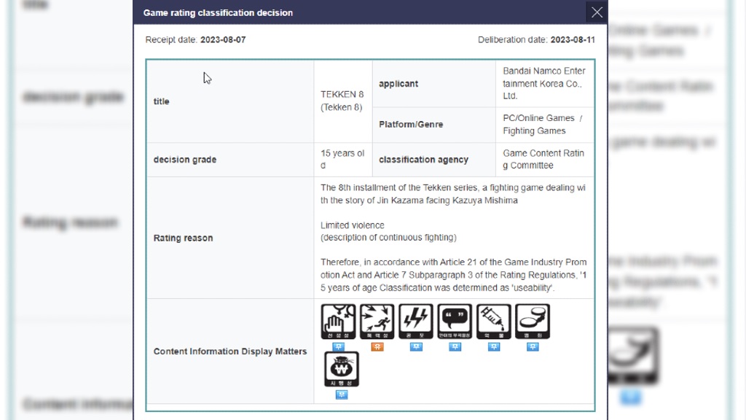Click the violence content icon with running figure
746x420 pixels.
(x=377, y=322)
